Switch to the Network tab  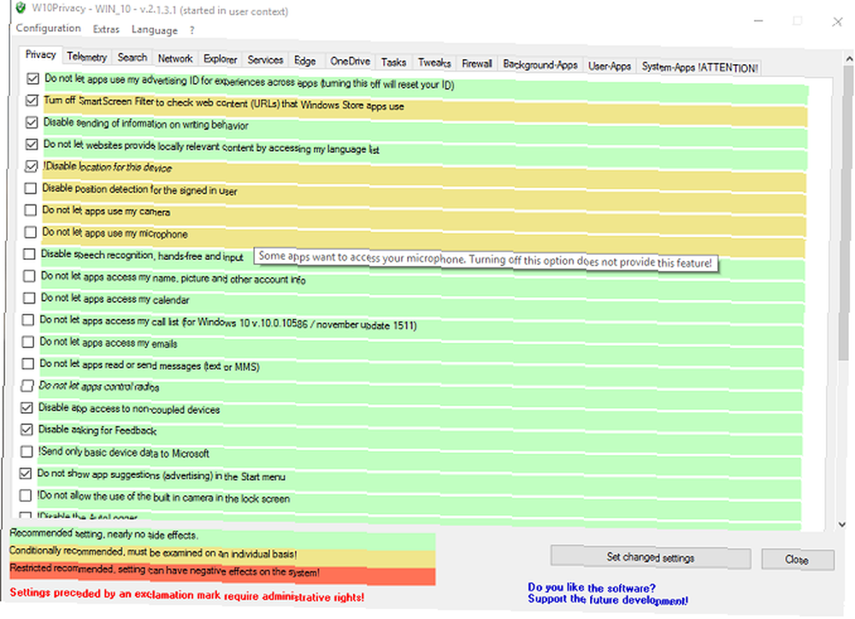[175, 58]
